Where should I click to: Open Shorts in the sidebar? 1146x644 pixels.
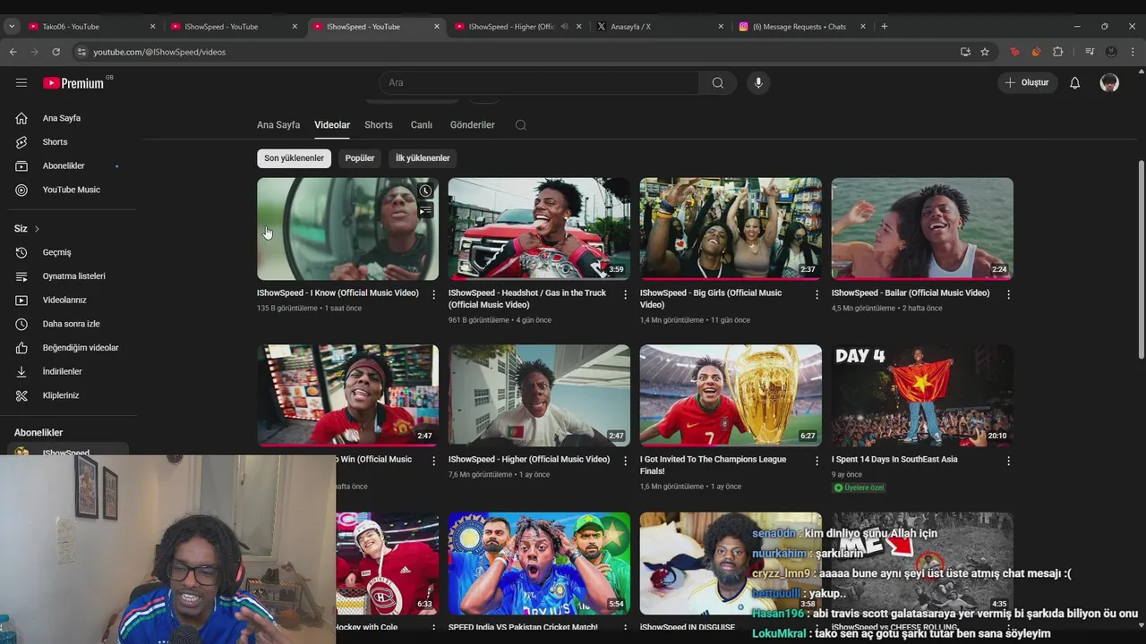coord(55,142)
